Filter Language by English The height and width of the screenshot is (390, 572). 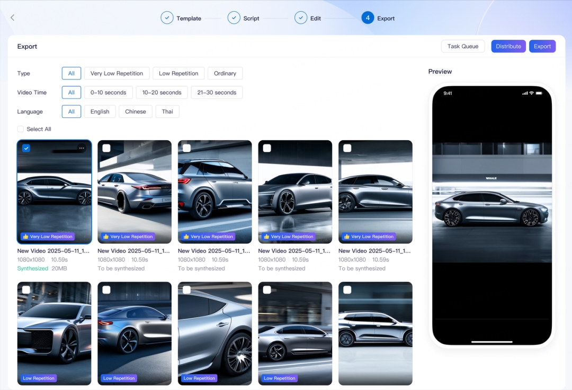(100, 112)
